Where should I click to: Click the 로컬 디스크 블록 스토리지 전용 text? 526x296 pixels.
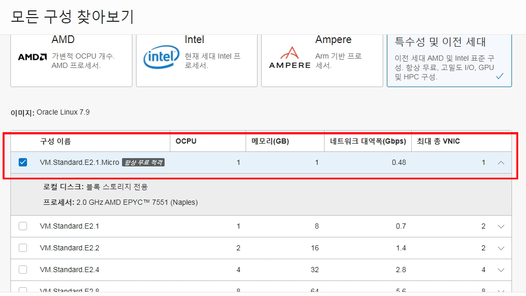tap(95, 187)
